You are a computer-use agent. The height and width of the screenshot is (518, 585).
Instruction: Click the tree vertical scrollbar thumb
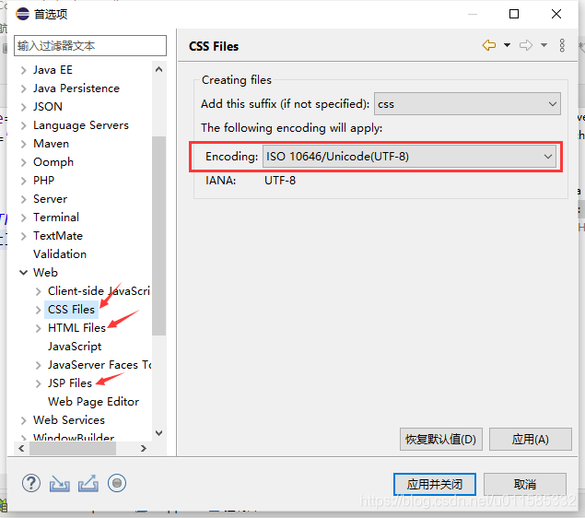tap(159, 236)
